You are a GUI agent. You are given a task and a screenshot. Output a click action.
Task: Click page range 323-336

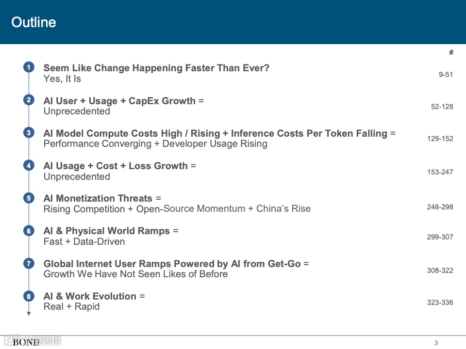coord(440,302)
